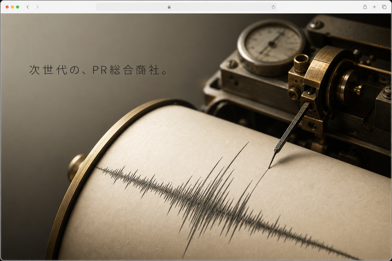The height and width of the screenshot is (261, 392).
Task: Click the seismograph needle tip
Action: pyautogui.click(x=269, y=167)
